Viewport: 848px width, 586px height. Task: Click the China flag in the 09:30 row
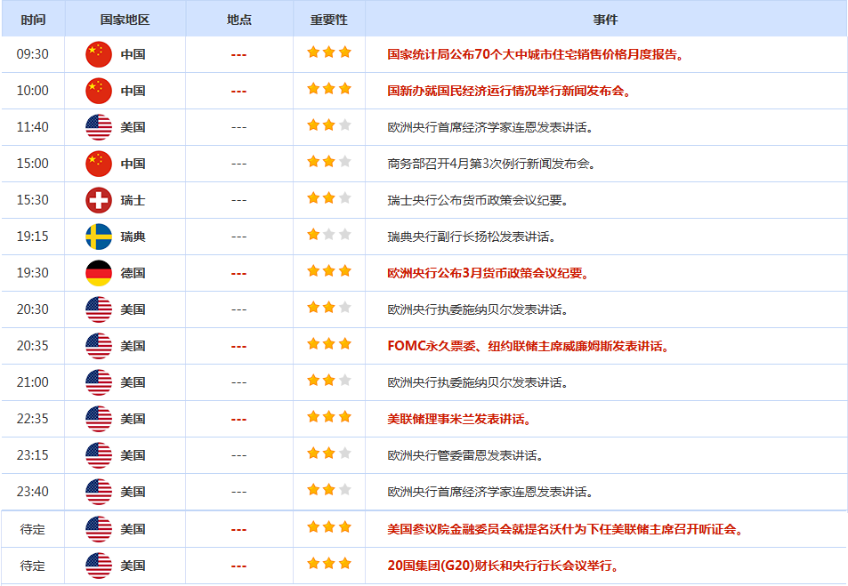click(99, 54)
